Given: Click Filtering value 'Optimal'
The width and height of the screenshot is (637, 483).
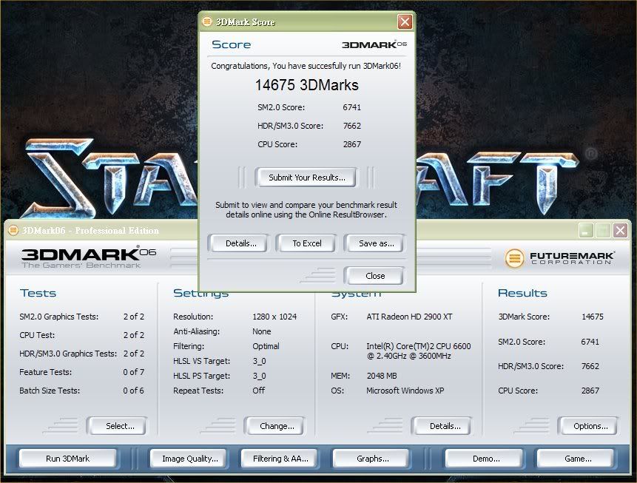Looking at the screenshot, I should (266, 346).
